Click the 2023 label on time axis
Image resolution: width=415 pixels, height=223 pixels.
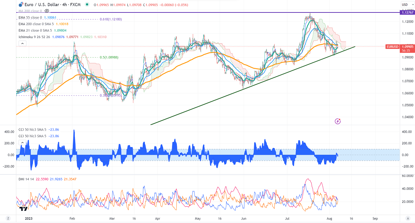(28, 218)
